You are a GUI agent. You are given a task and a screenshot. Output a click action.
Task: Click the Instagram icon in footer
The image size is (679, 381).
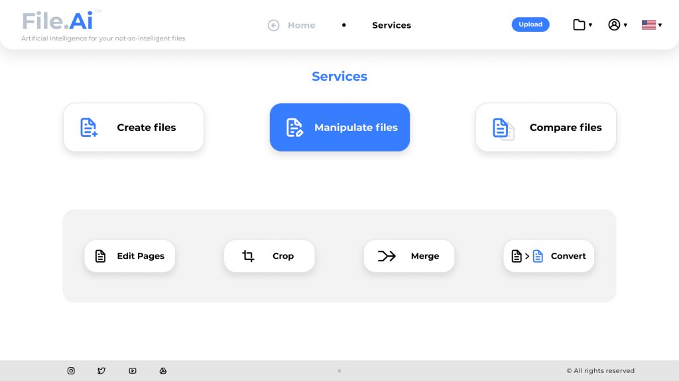coord(71,371)
